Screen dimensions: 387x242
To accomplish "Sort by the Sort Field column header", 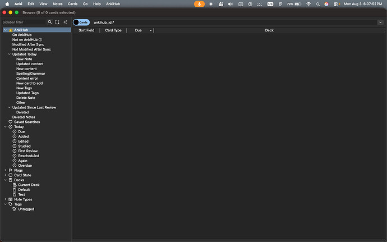I will click(x=86, y=30).
